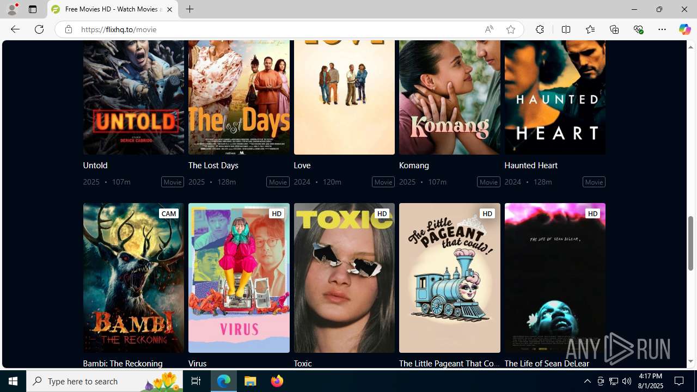Viewport: 697px width, 392px height.
Task: Open Edge Settings and more menu
Action: click(662, 29)
